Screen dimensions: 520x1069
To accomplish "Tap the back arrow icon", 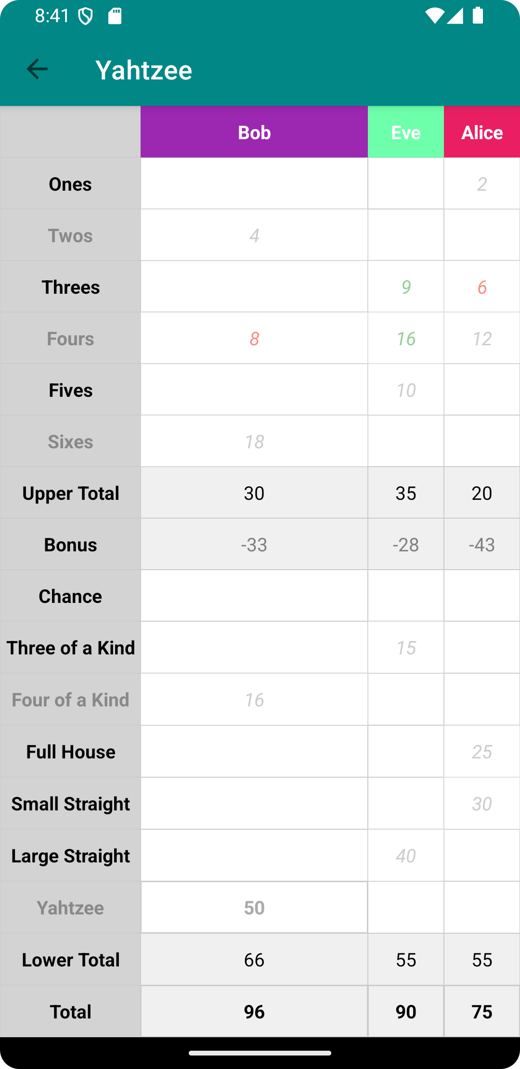I will (37, 69).
